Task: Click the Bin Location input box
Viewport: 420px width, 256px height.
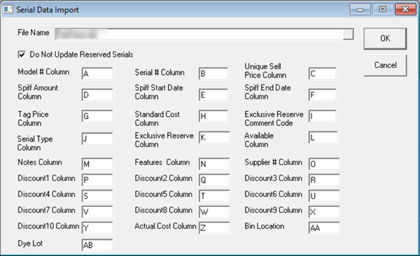Action: point(324,227)
